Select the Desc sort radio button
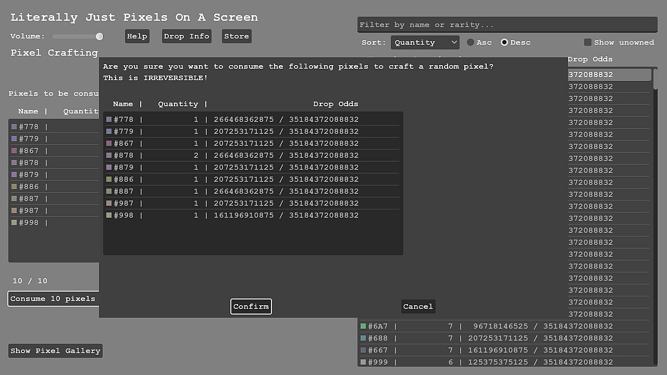Viewport: 667px width, 375px height. pyautogui.click(x=504, y=42)
